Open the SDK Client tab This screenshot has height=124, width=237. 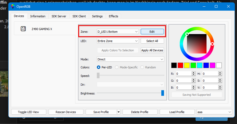tap(79, 16)
